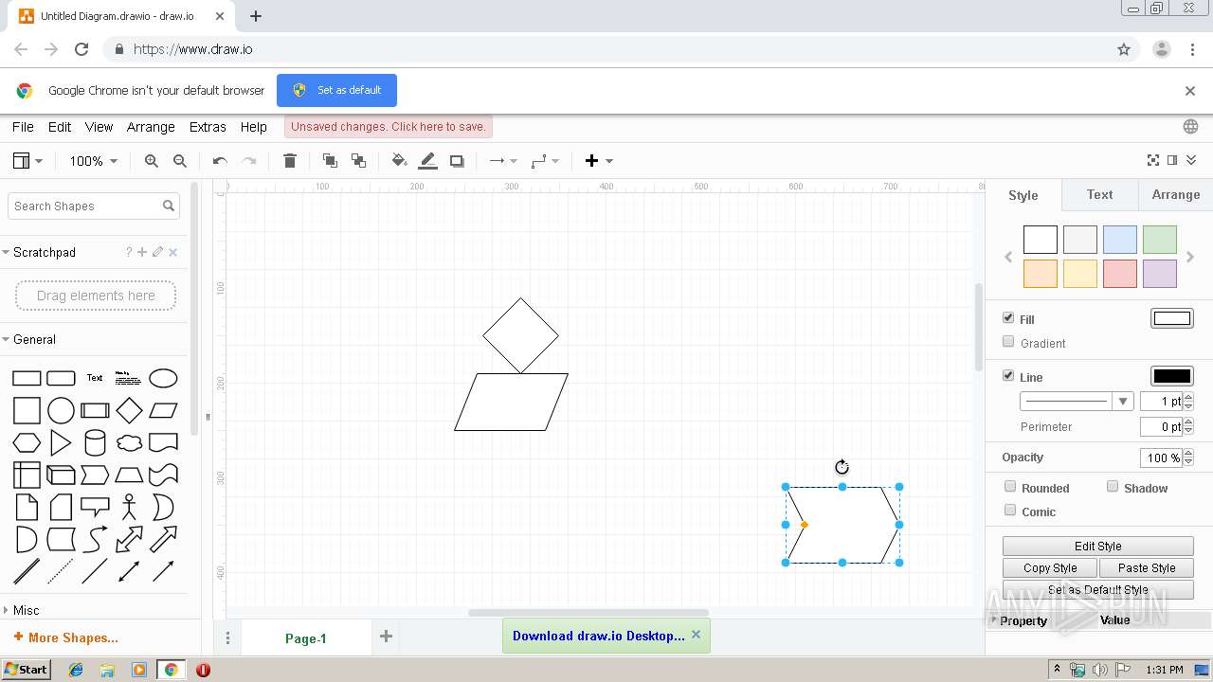Open the connection arrow style dropdown

pyautogui.click(x=503, y=161)
